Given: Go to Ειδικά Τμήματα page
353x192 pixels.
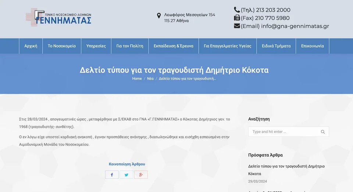Looking at the screenshot, I should [276, 46].
